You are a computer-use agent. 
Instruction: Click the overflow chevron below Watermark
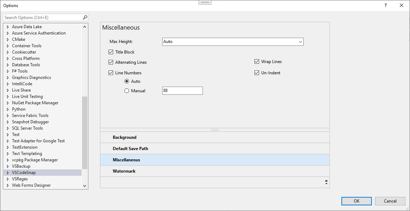(x=326, y=182)
